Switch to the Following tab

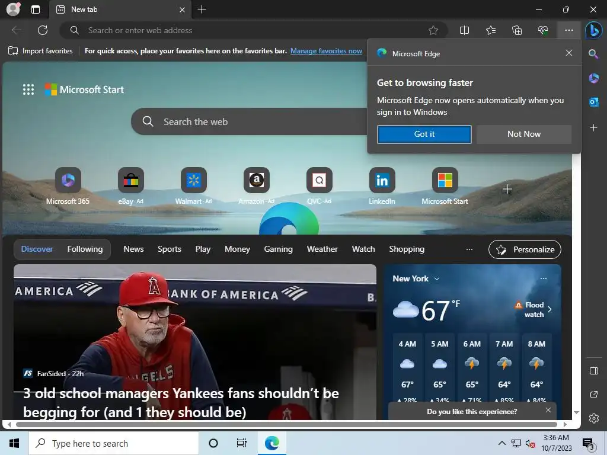[x=85, y=249]
